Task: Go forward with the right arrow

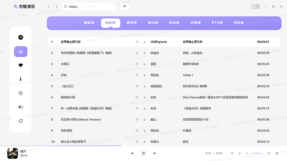Action: [57, 7]
